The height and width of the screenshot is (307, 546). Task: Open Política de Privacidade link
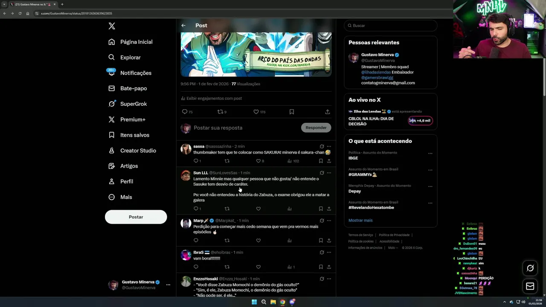pos(394,235)
